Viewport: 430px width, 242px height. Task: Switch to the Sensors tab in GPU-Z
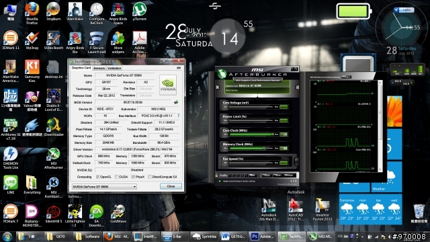(x=99, y=68)
